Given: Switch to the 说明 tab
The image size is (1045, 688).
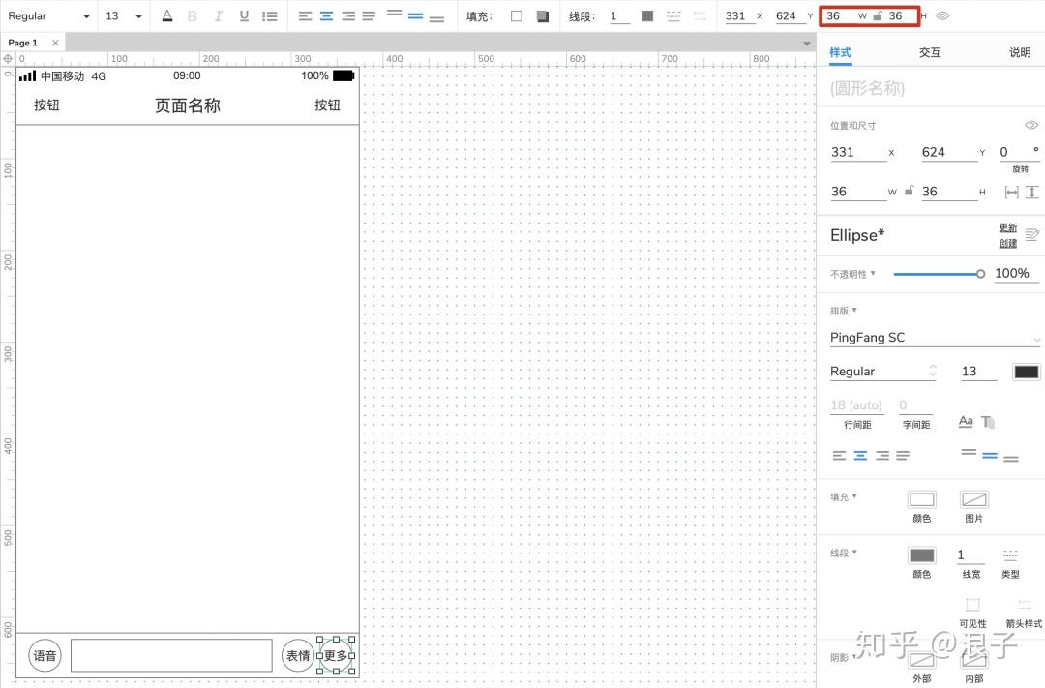Looking at the screenshot, I should [x=1019, y=52].
